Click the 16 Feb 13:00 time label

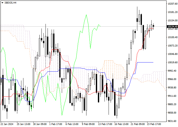tap(121, 124)
